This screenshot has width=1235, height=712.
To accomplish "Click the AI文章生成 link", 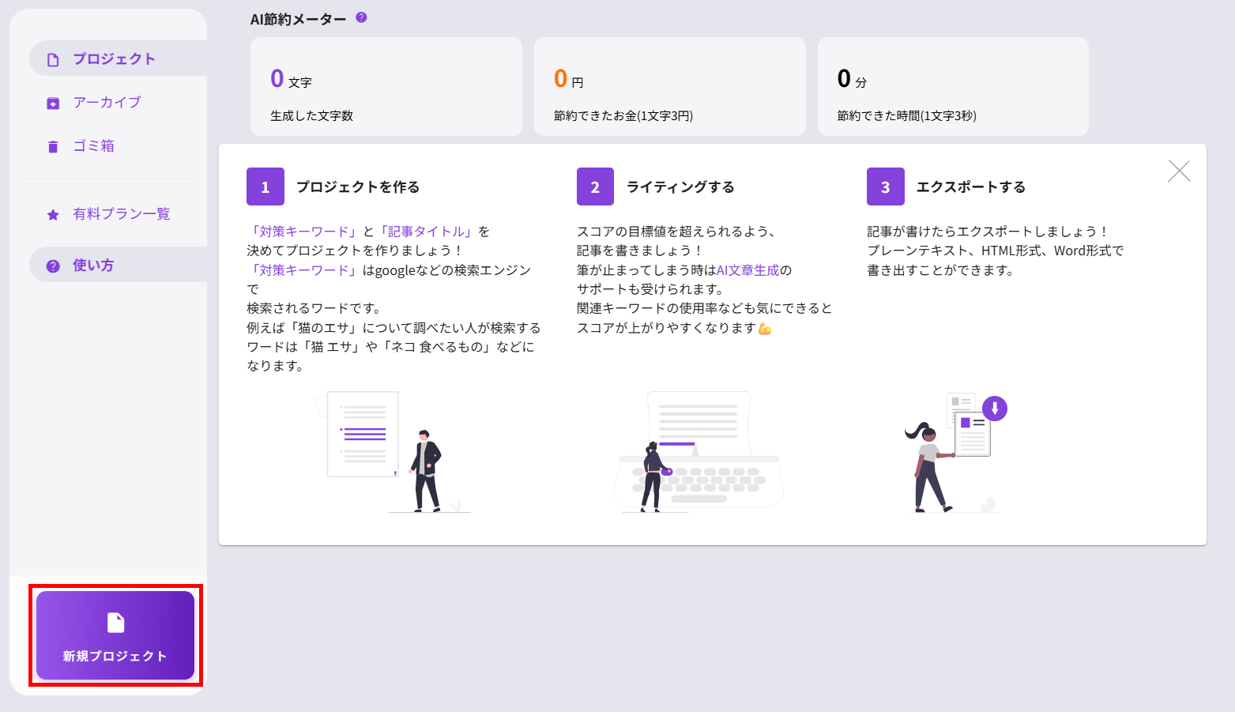I will [x=747, y=270].
